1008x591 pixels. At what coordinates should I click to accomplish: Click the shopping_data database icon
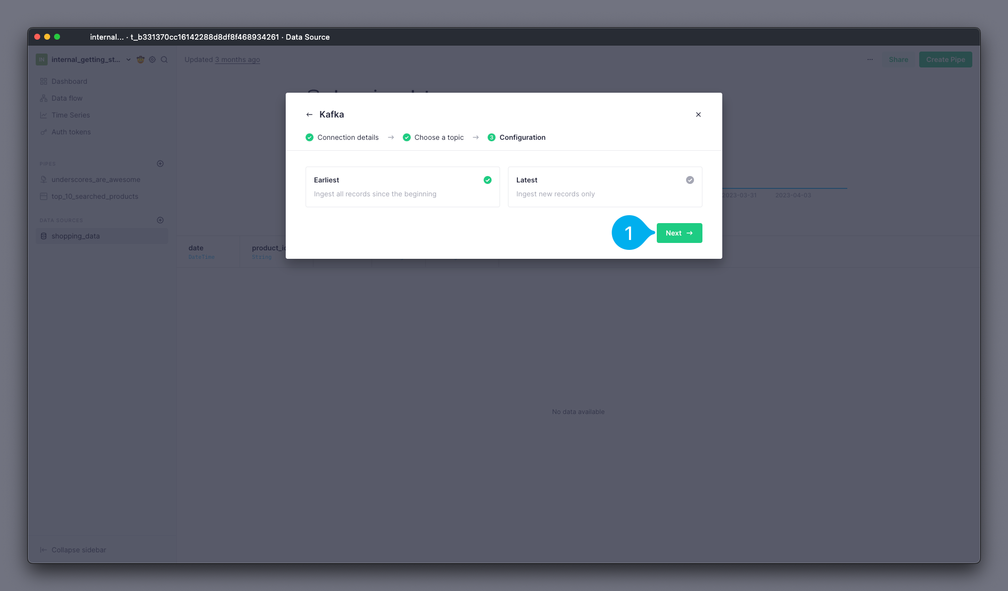point(44,236)
